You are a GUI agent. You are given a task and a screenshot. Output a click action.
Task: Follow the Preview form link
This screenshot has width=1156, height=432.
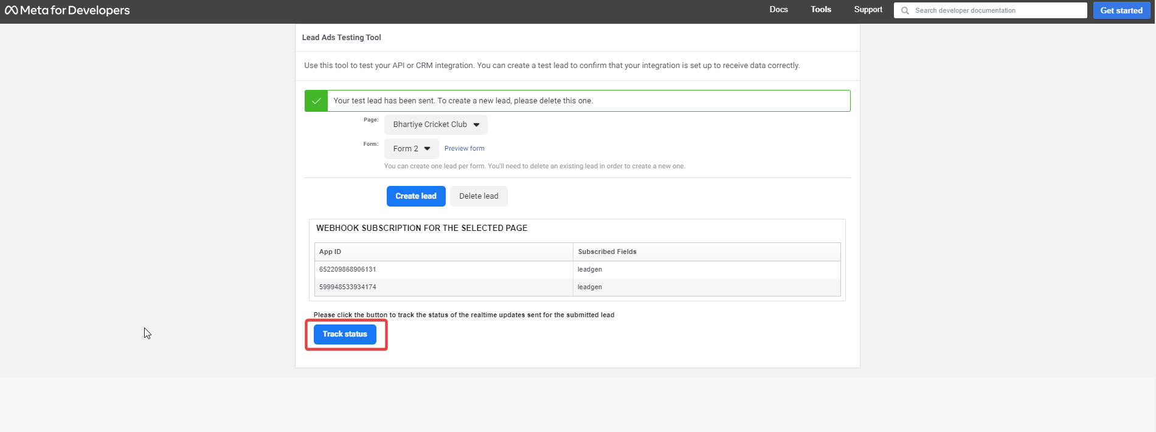(464, 148)
